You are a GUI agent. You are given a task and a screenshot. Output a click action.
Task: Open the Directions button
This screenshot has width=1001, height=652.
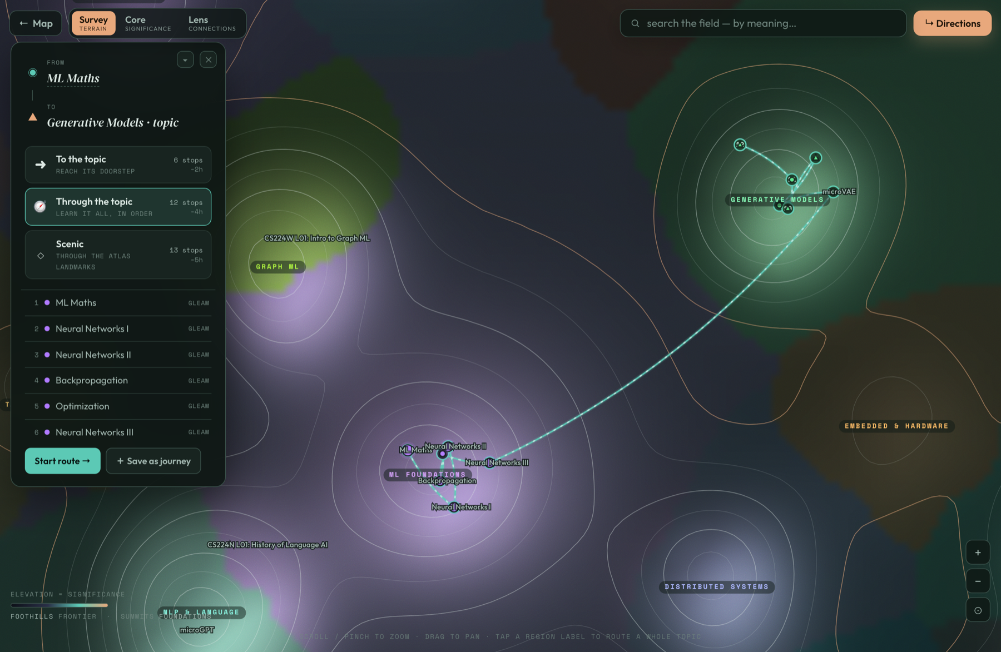click(952, 23)
